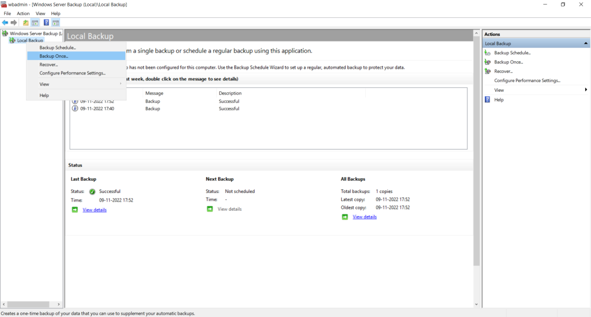Screen dimensions: 591x317
Task: Click the tree pane horizontal scrollbar thumb
Action: tap(28, 304)
